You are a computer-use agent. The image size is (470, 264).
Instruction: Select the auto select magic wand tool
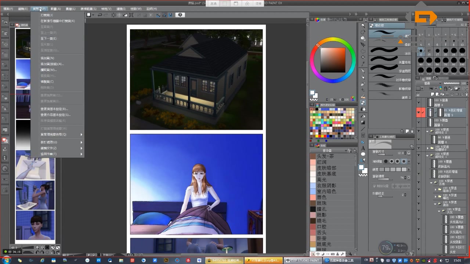point(363,58)
